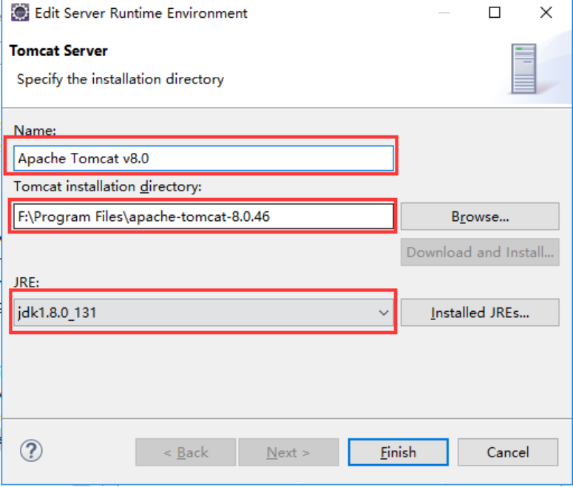Click the Download and Install... button
573x487 pixels.
coord(480,252)
